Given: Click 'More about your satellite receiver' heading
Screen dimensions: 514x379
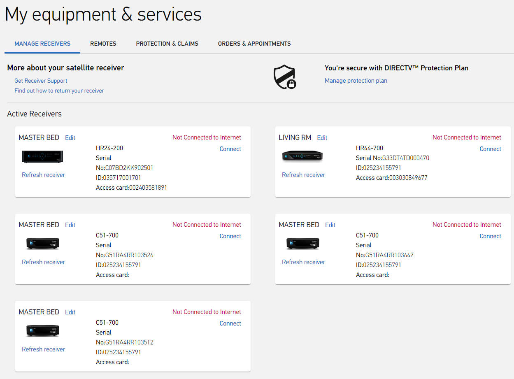Looking at the screenshot, I should (x=66, y=68).
